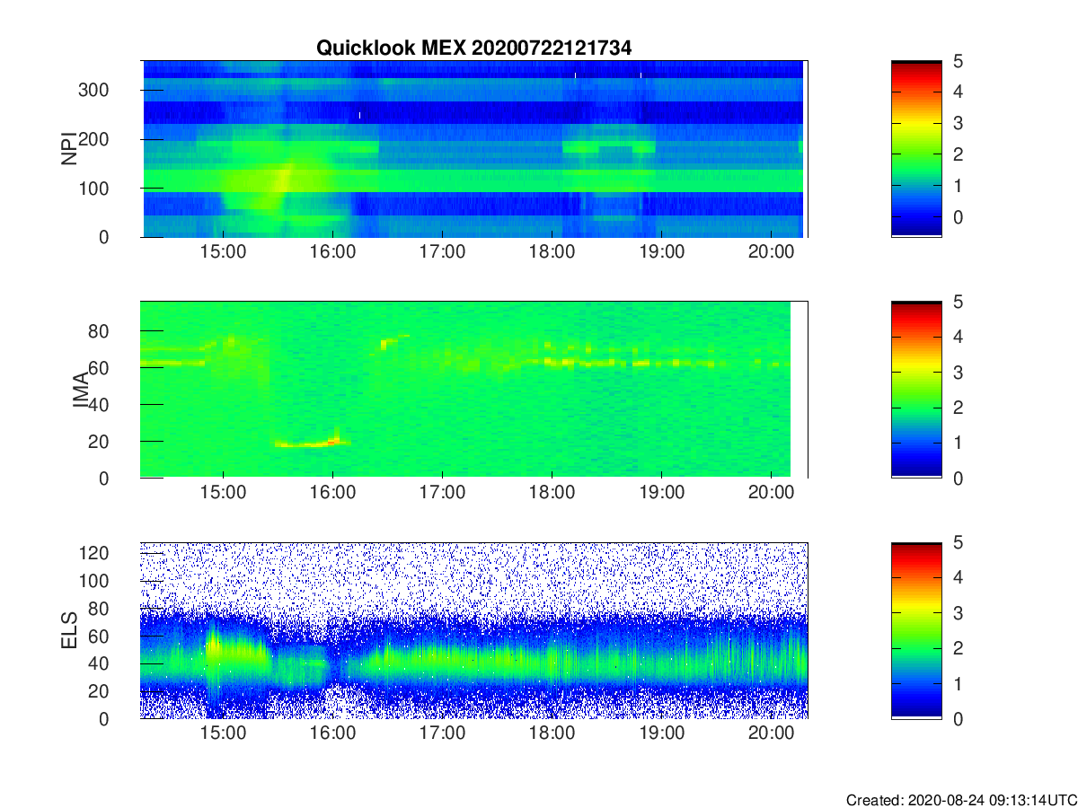Click the '5' label on the IMA colorbar
Image resolution: width=1078 pixels, height=808 pixels.
pos(958,302)
